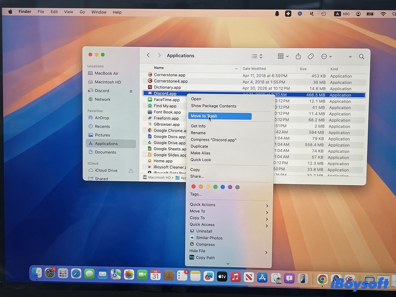Choose Compress “Discord.app”

pyautogui.click(x=214, y=140)
